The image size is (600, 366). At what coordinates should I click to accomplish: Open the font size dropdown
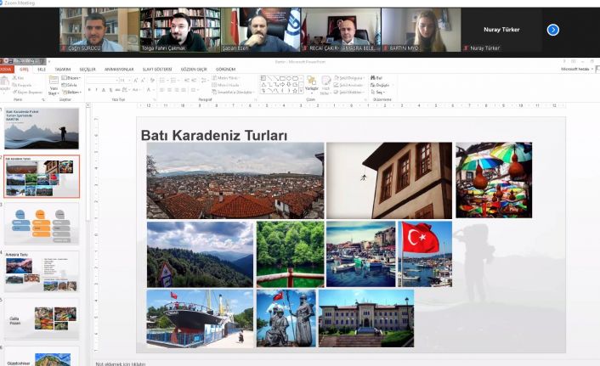124,81
